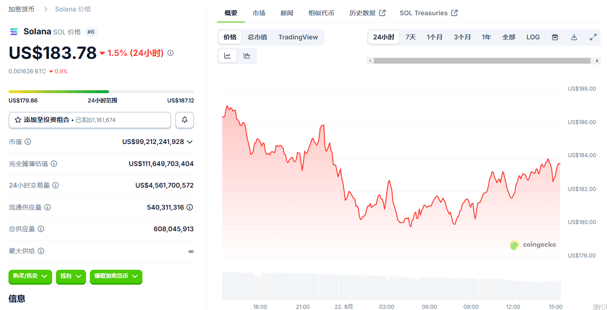Select the 7天 time range
The width and height of the screenshot is (607, 310).
coord(410,37)
